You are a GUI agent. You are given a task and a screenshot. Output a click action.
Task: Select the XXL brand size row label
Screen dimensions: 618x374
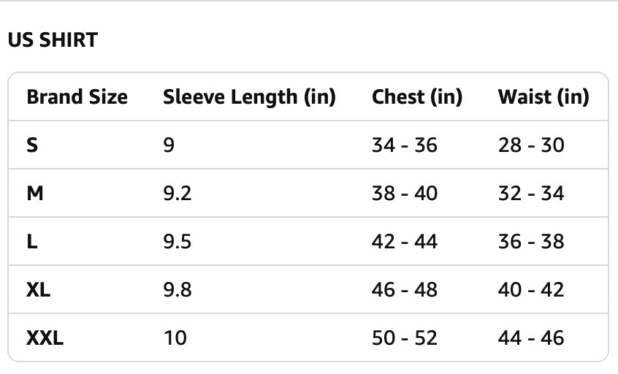click(45, 338)
